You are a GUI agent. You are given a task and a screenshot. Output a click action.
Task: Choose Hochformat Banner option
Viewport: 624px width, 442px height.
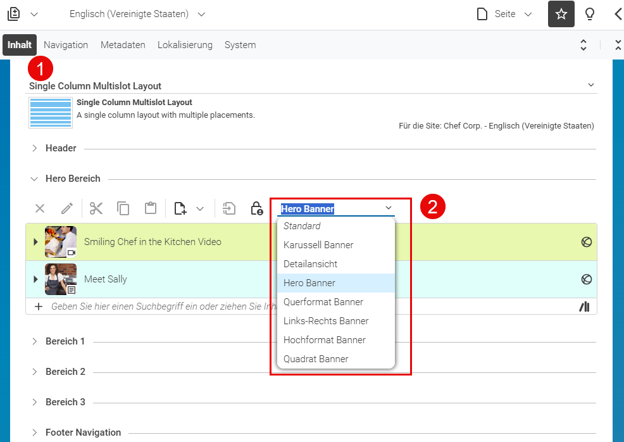click(x=336, y=340)
